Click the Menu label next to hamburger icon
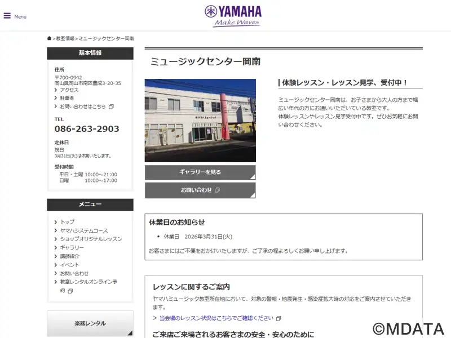 point(20,17)
